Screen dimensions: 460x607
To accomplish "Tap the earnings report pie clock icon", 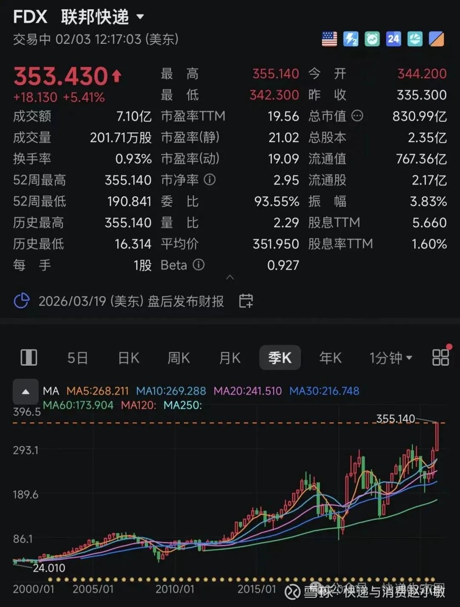I will [22, 301].
